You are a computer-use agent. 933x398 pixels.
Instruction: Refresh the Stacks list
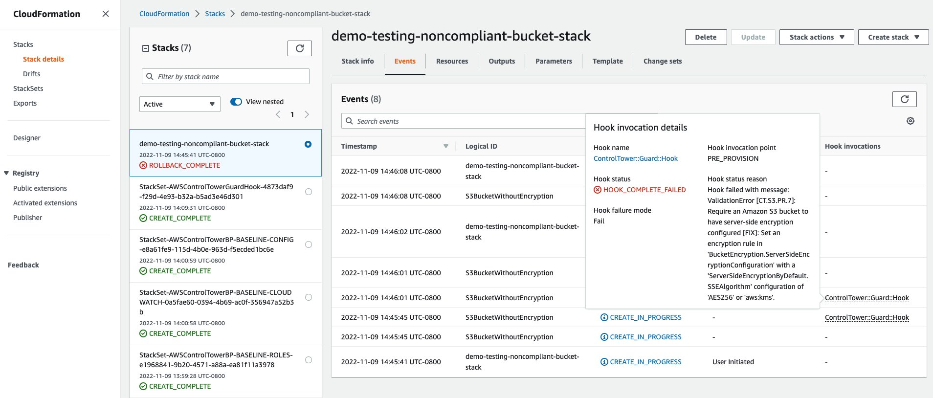pos(300,48)
